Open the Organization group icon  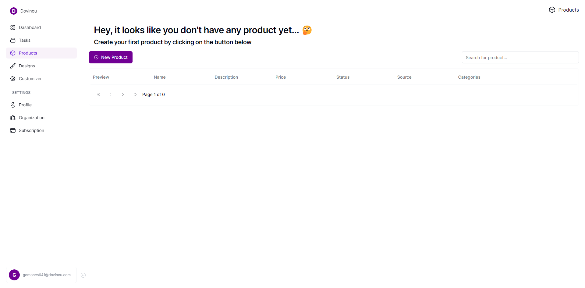(13, 118)
